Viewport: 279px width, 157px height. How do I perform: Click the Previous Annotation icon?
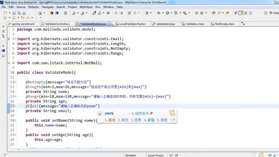14,17
